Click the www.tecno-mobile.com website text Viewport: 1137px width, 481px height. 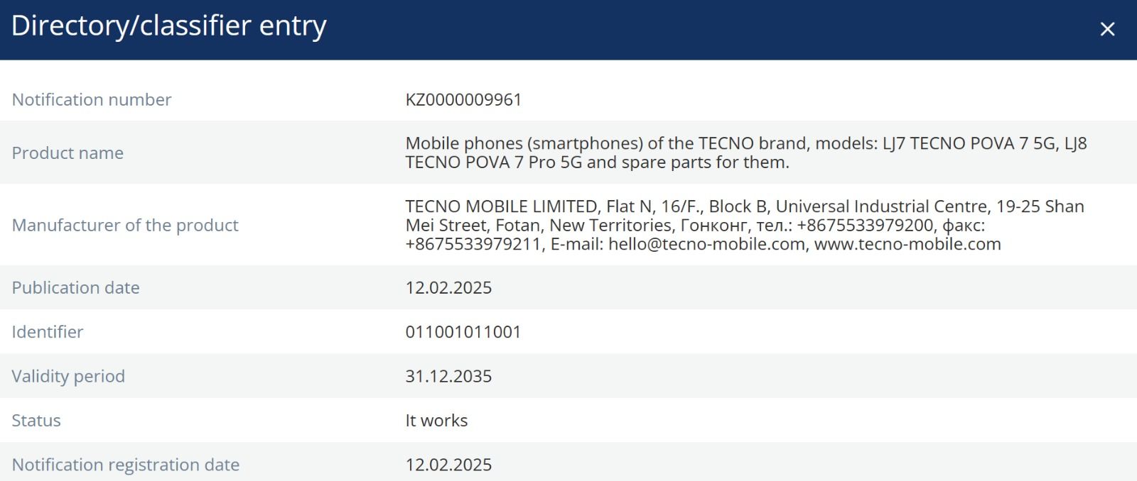907,244
